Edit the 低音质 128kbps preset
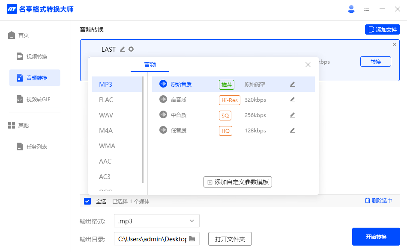 tap(293, 131)
